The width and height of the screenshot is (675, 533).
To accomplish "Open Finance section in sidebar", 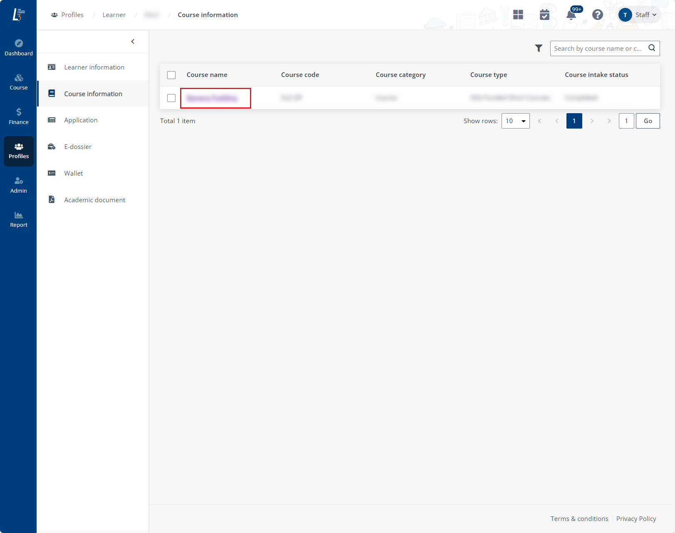I will pyautogui.click(x=19, y=117).
